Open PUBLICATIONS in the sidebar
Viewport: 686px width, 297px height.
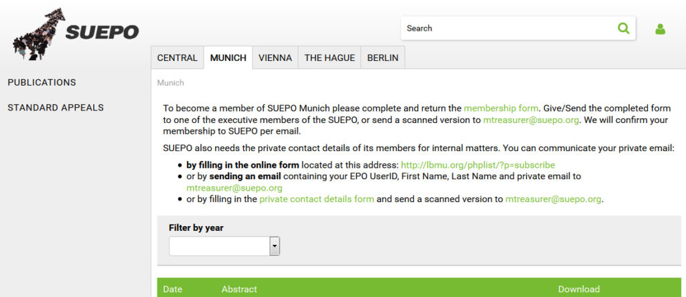(42, 82)
